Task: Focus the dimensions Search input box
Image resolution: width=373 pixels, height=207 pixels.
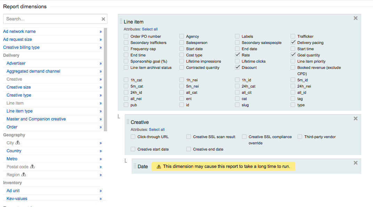Action: pos(52,19)
